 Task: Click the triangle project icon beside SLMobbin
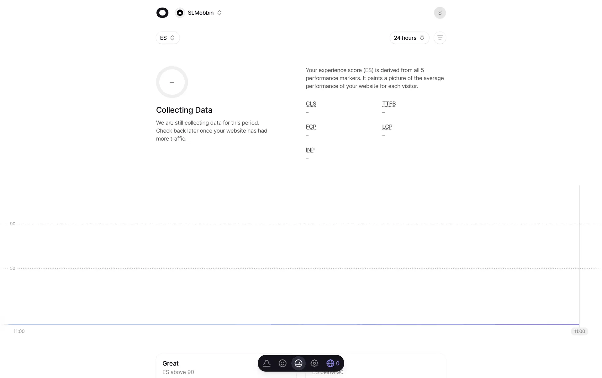180,13
